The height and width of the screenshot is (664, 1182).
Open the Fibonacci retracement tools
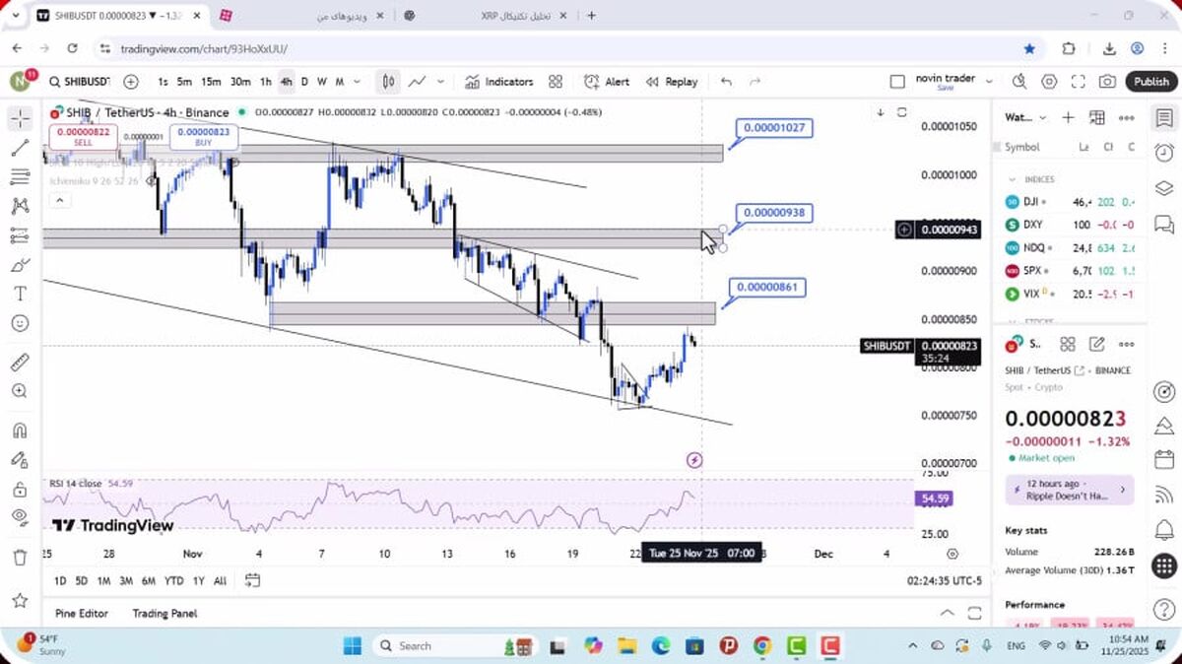20,177
